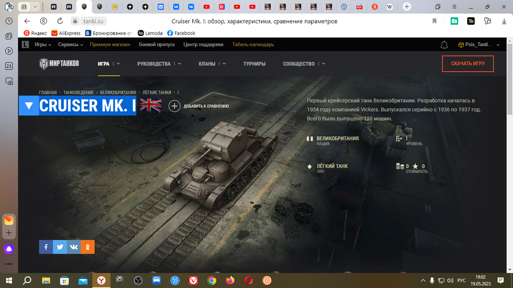Open the tank selector triangle next to Cruiser Mk. I
This screenshot has width=513, height=288.
pyautogui.click(x=29, y=106)
